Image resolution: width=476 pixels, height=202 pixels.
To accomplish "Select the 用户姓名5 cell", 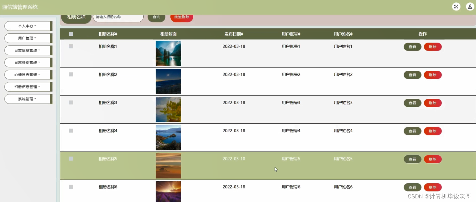I will point(343,159).
